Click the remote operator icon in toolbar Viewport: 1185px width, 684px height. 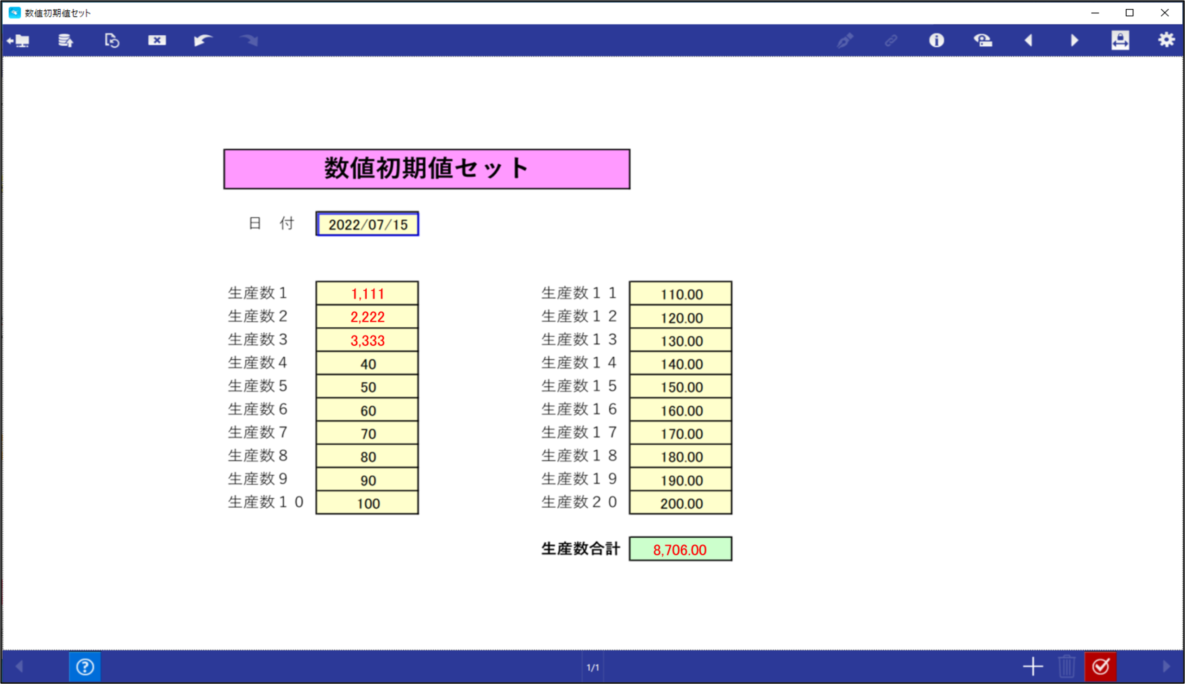coord(983,40)
